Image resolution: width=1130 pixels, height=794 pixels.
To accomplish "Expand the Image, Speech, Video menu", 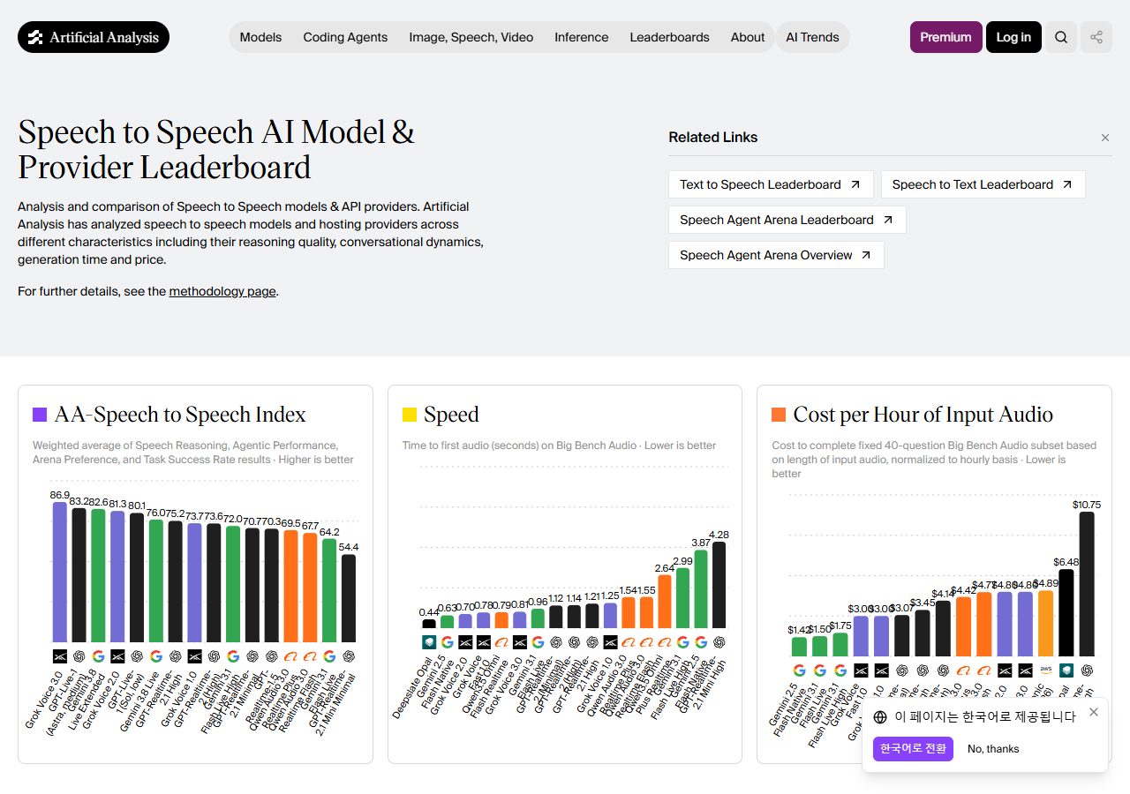I will [471, 37].
